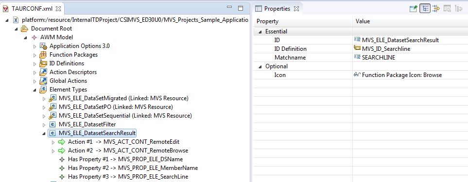This screenshot has height=182, width=468.
Task: Maximize the TAURCONF.xml editor pane
Action: tap(241, 8)
